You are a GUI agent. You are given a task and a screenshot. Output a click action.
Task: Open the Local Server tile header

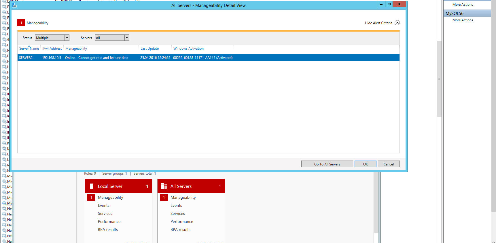(118, 186)
